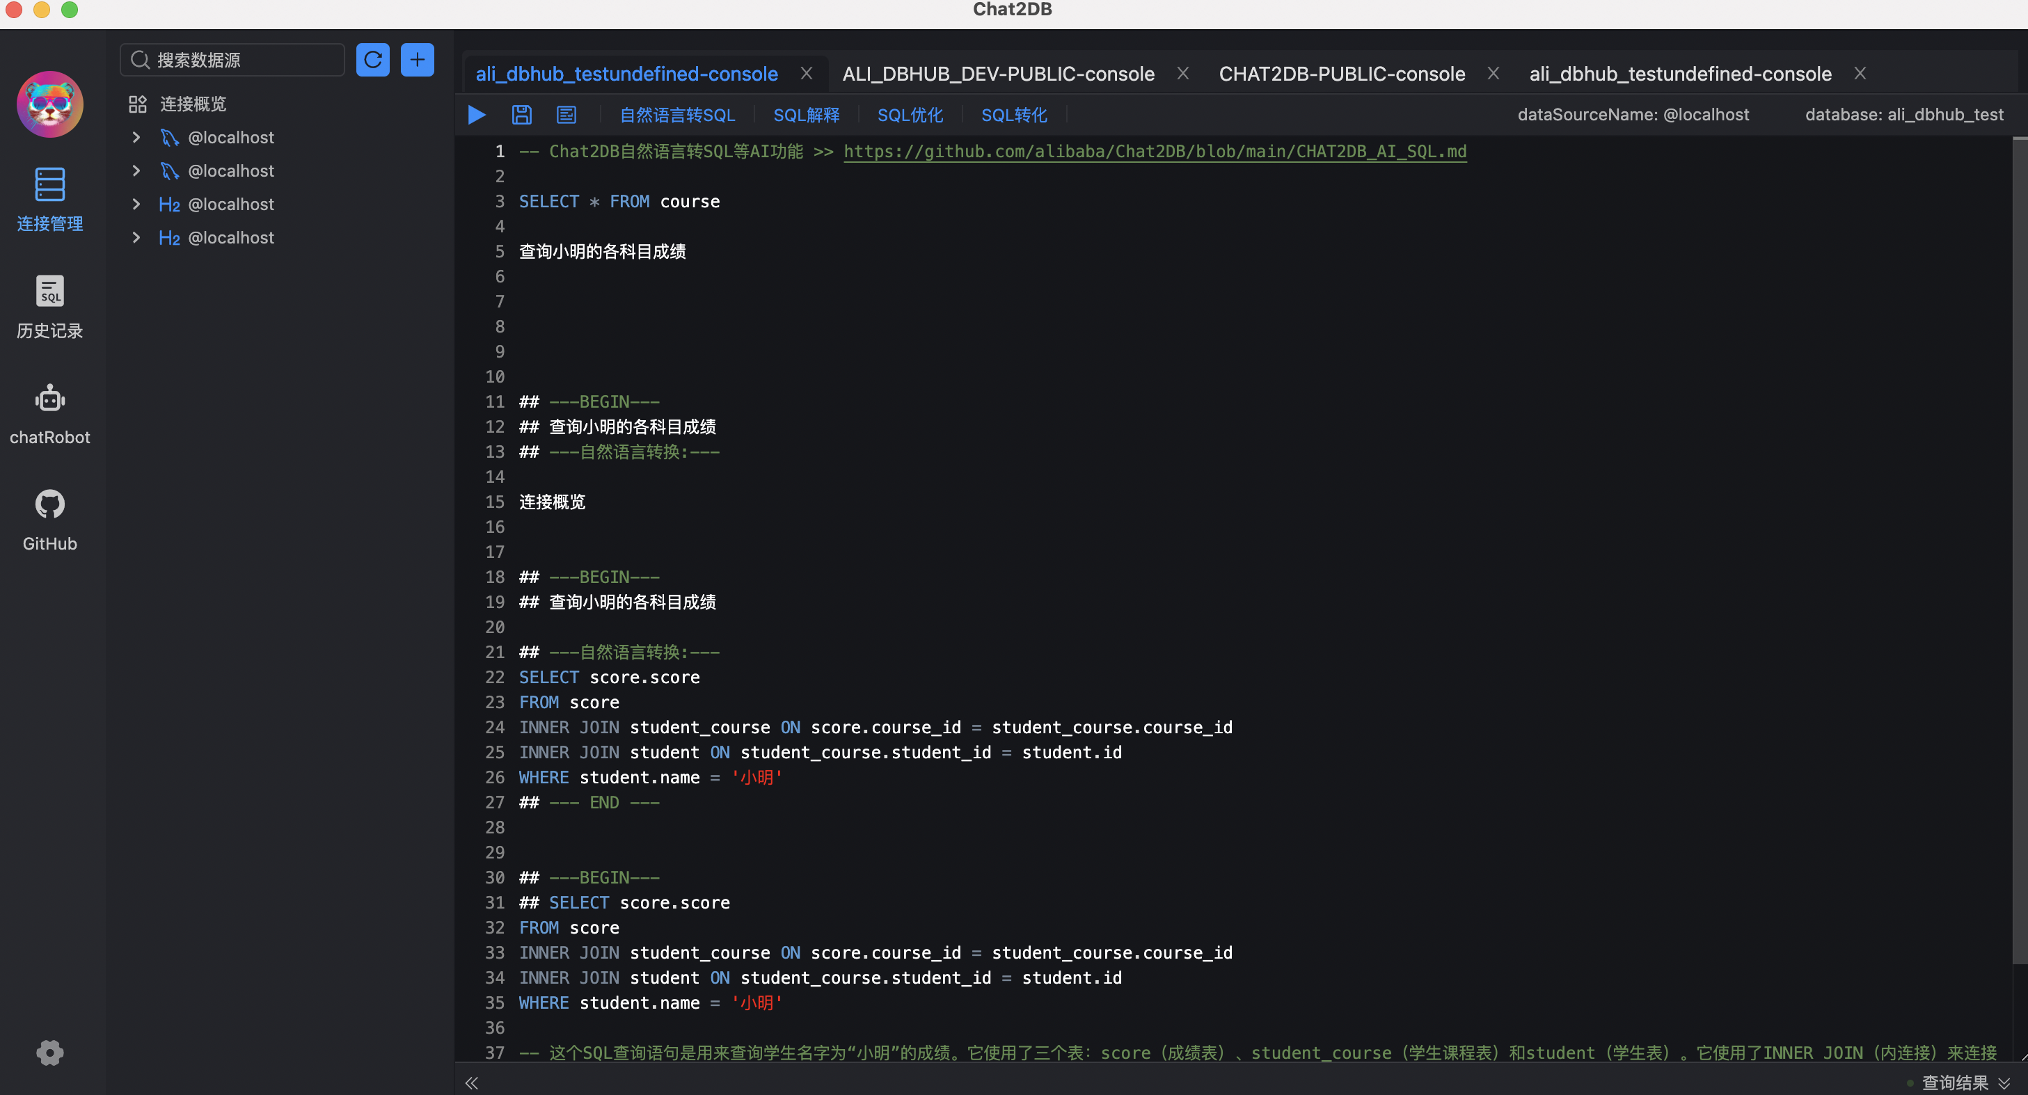Open settings with the gear icon
This screenshot has height=1095, width=2028.
[x=49, y=1053]
